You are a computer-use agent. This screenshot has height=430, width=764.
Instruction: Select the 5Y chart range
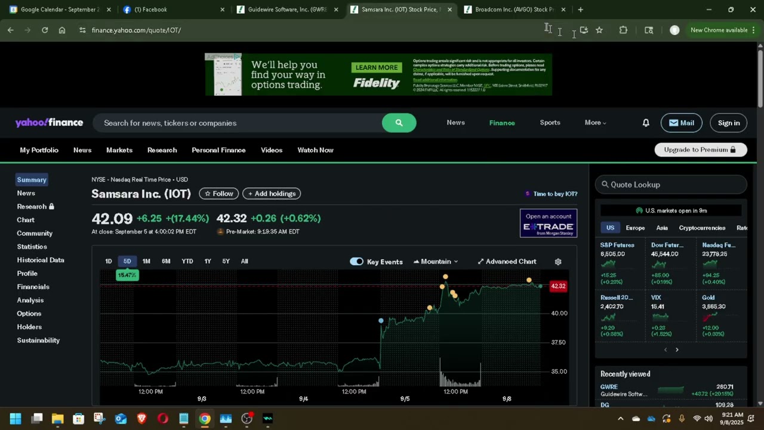[x=226, y=262]
